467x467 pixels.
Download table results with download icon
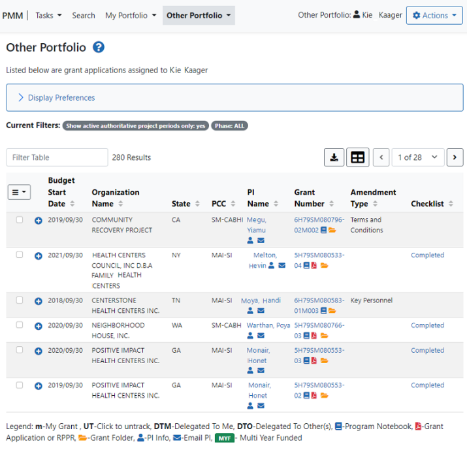point(334,157)
